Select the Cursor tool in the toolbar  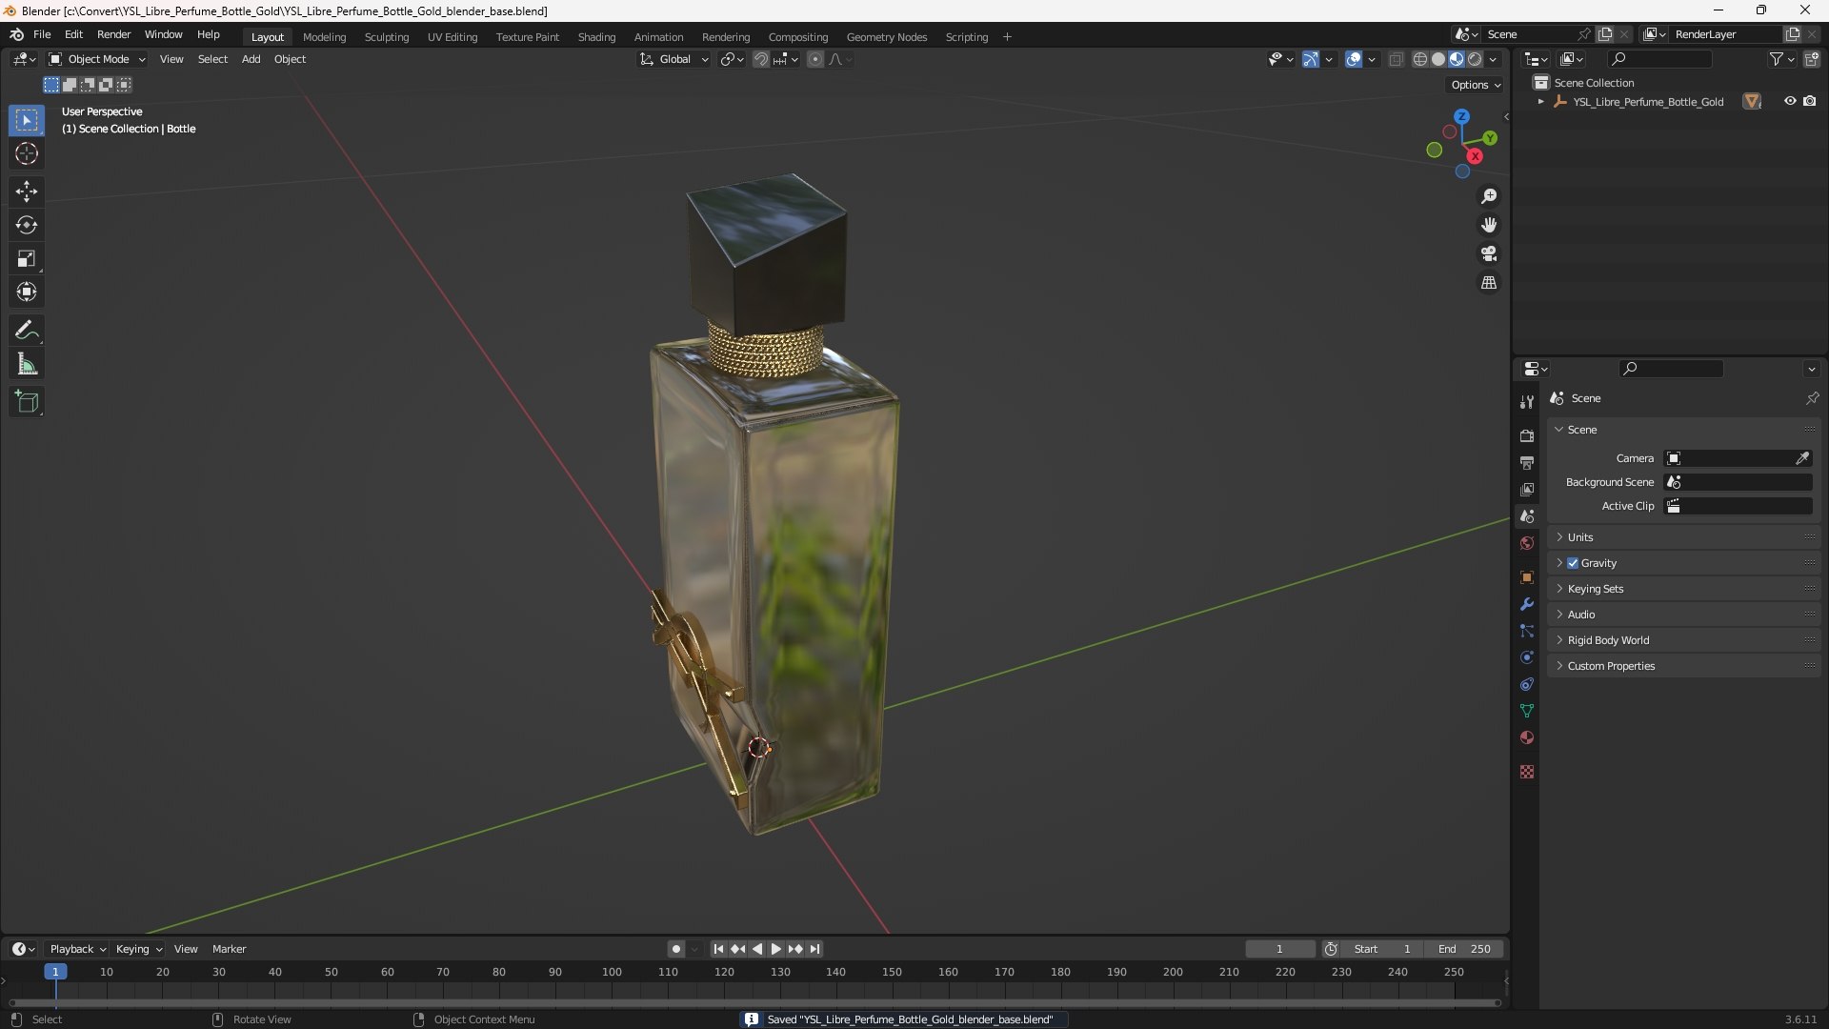point(27,154)
